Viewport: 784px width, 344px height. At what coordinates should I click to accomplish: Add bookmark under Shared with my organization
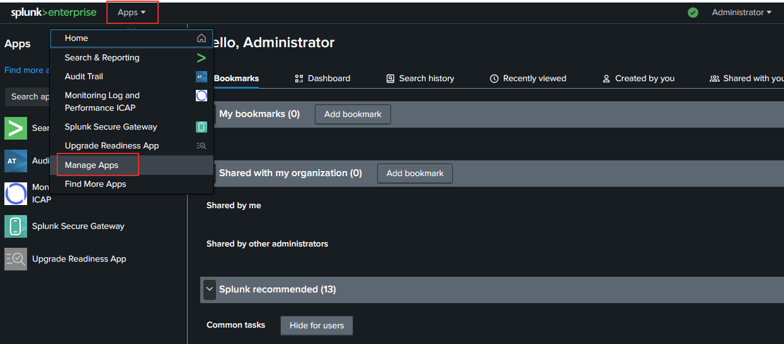(x=415, y=173)
